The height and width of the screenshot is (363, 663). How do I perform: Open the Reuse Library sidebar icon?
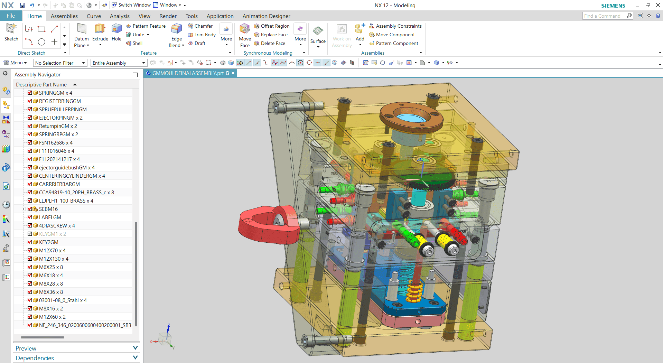6,149
